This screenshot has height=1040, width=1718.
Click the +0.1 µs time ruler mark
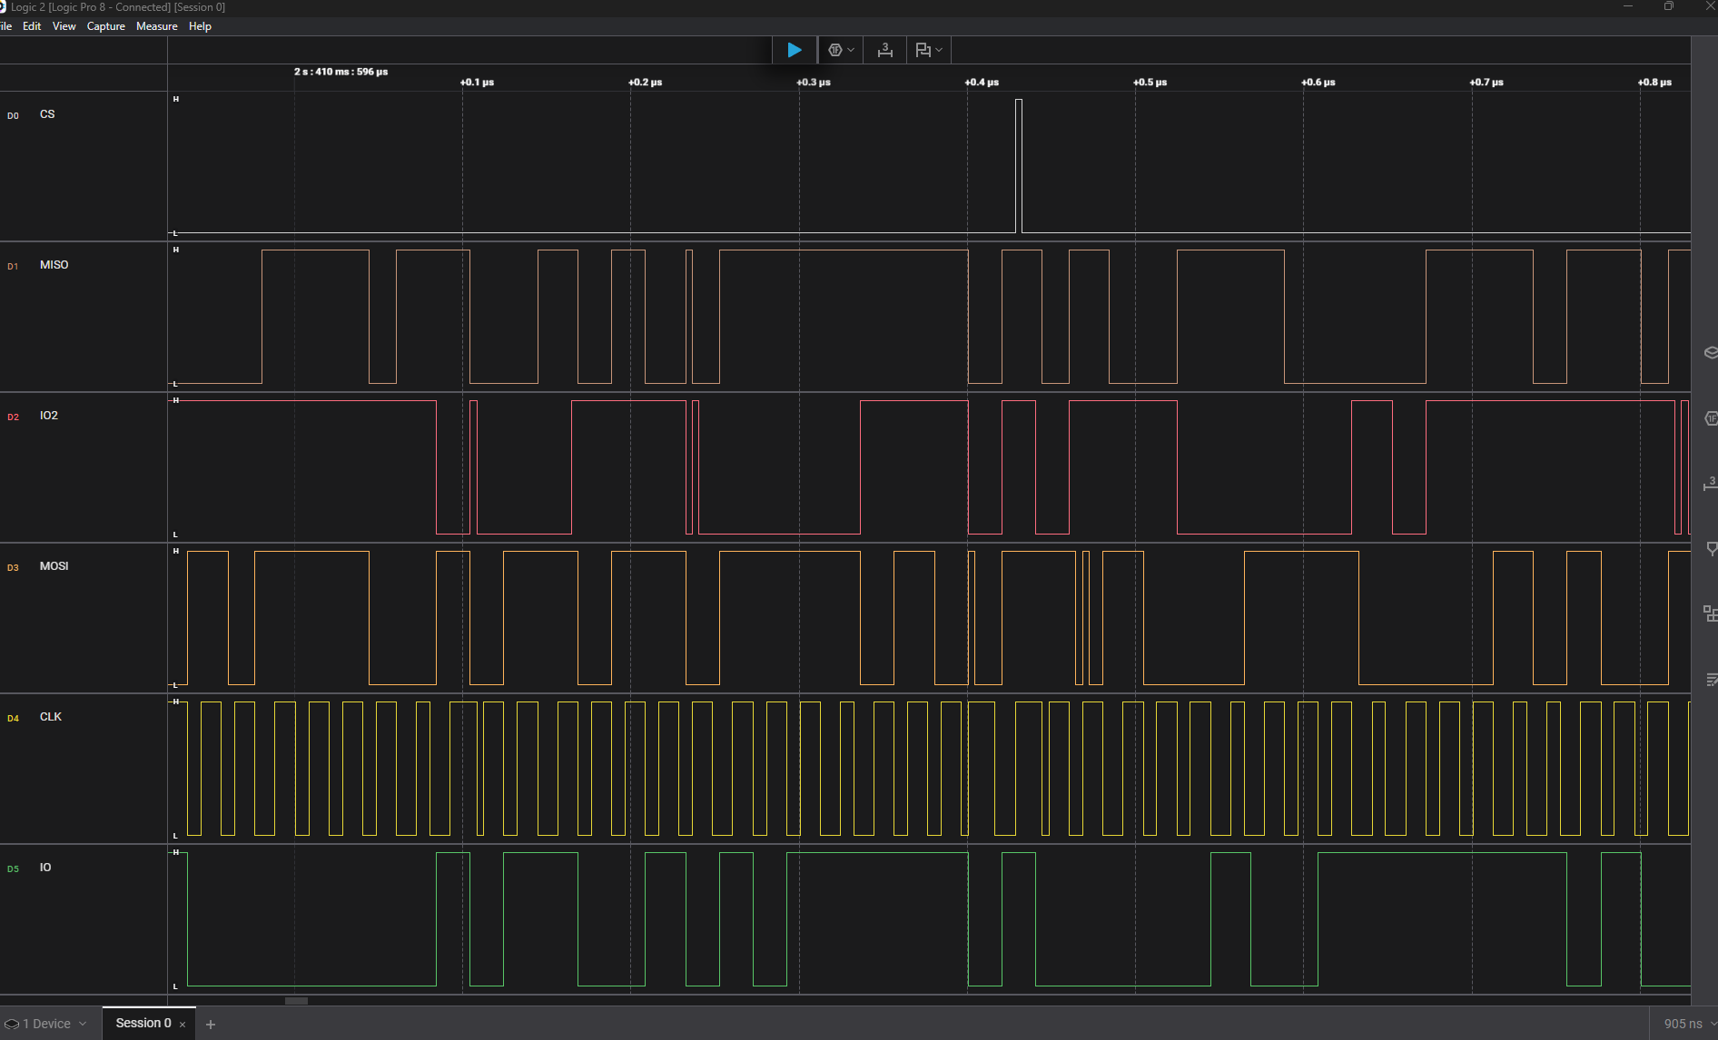click(x=477, y=83)
